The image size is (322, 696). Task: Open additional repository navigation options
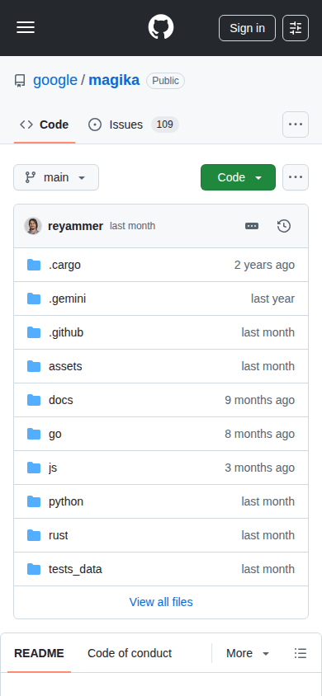click(x=296, y=125)
